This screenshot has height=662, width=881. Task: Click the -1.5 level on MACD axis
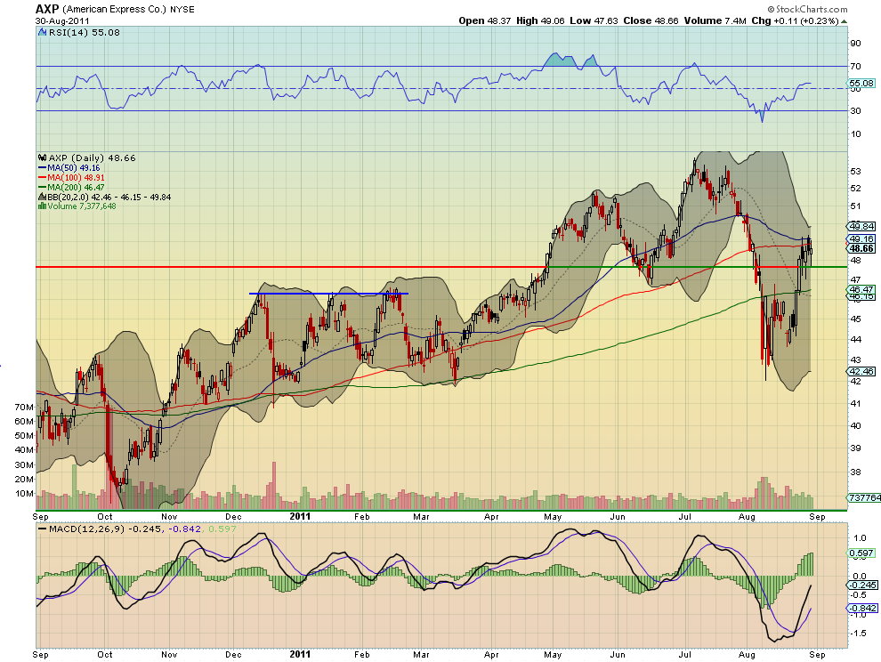(x=858, y=634)
